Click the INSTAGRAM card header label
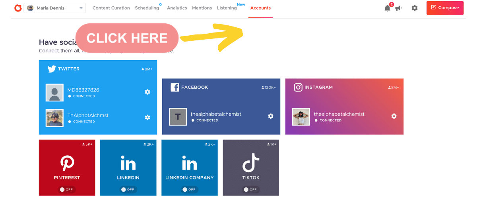This screenshot has width=477, height=202. tap(319, 87)
